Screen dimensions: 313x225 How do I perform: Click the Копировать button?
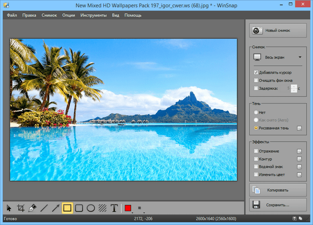coord(276,190)
